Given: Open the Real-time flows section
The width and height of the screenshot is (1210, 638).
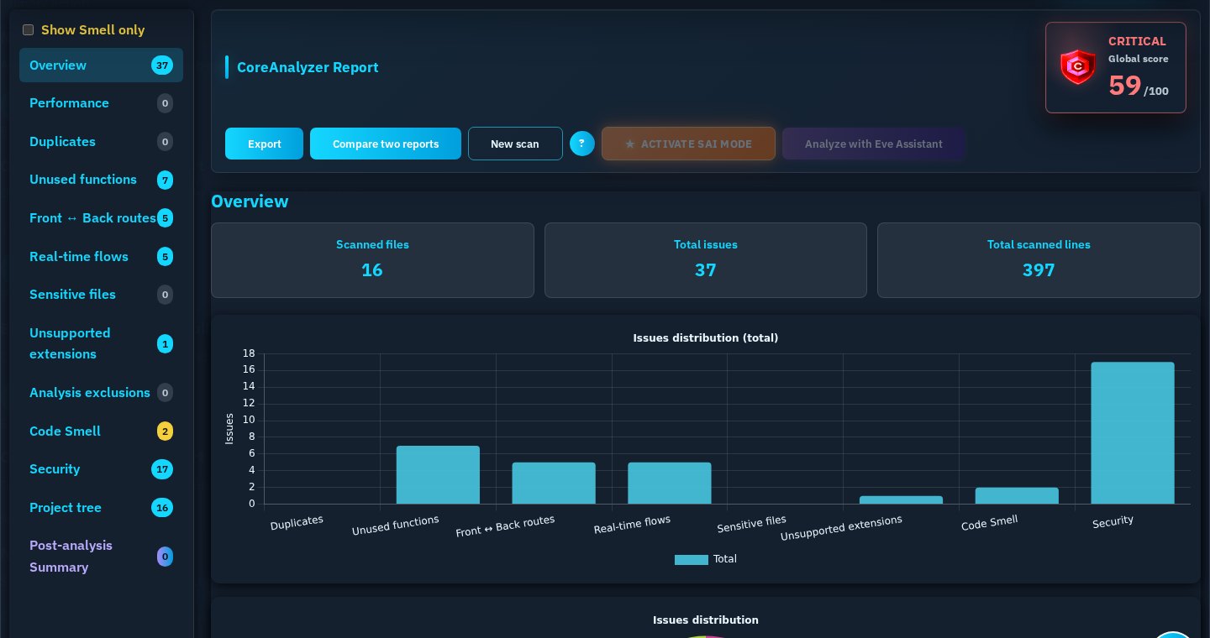Looking at the screenshot, I should tap(101, 257).
